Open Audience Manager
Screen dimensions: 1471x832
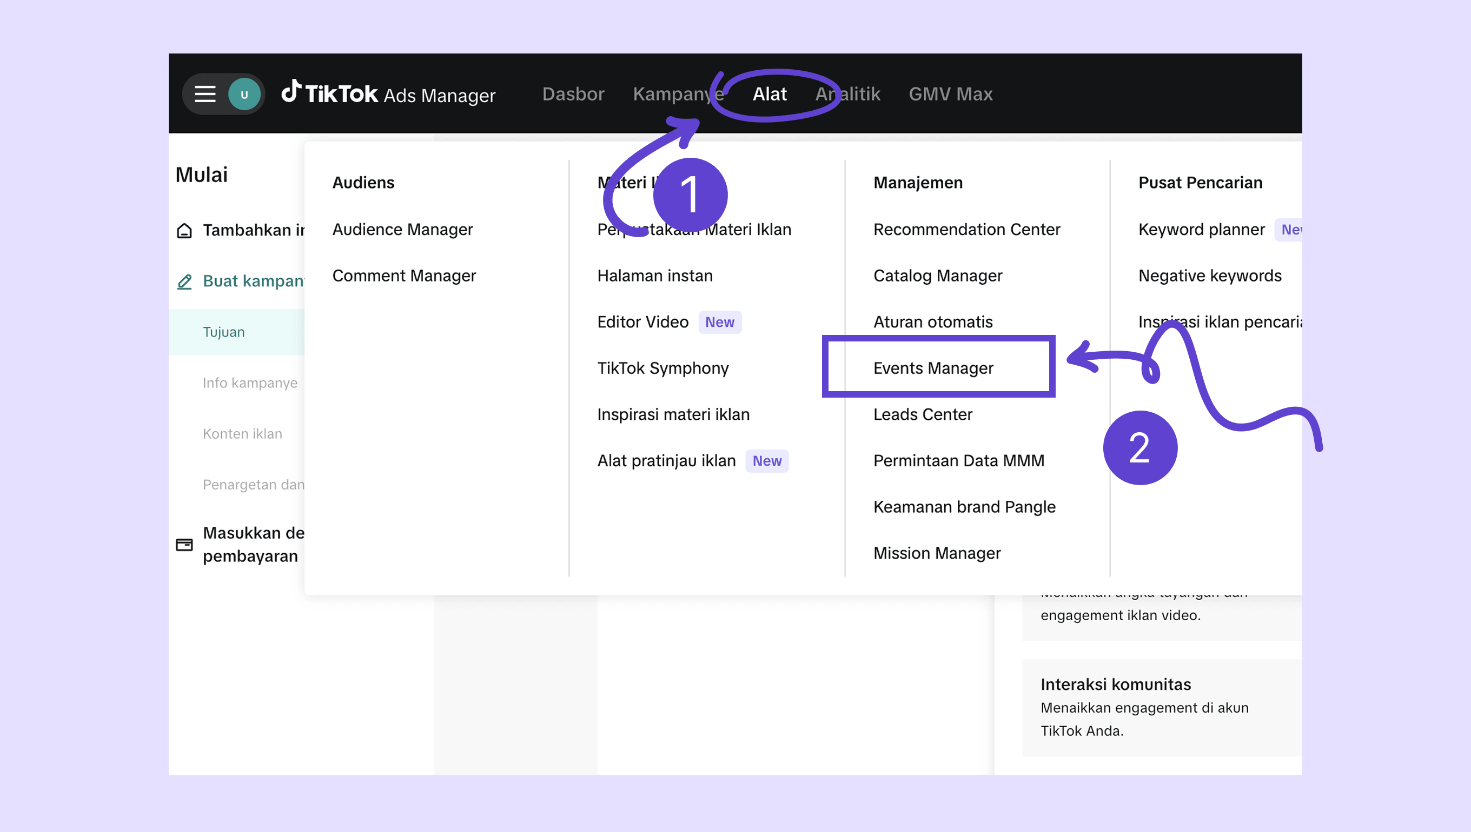click(402, 229)
